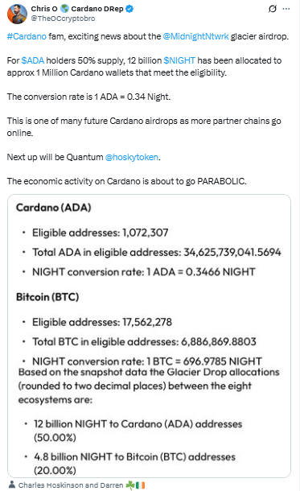Open the #Cardano hashtag
The width and height of the screenshot is (300, 491).
click(x=27, y=36)
